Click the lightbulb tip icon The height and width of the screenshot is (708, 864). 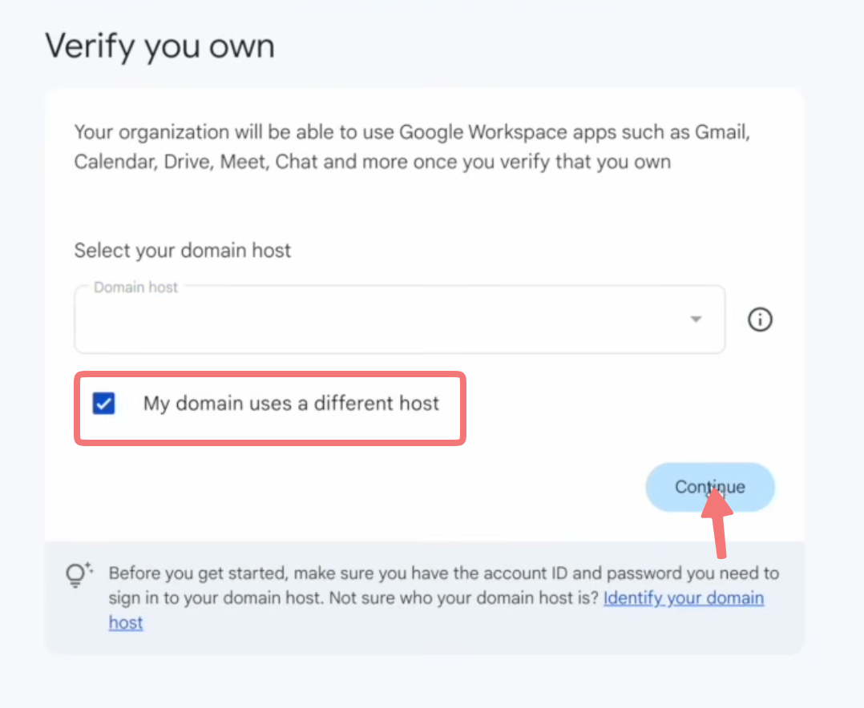point(78,575)
